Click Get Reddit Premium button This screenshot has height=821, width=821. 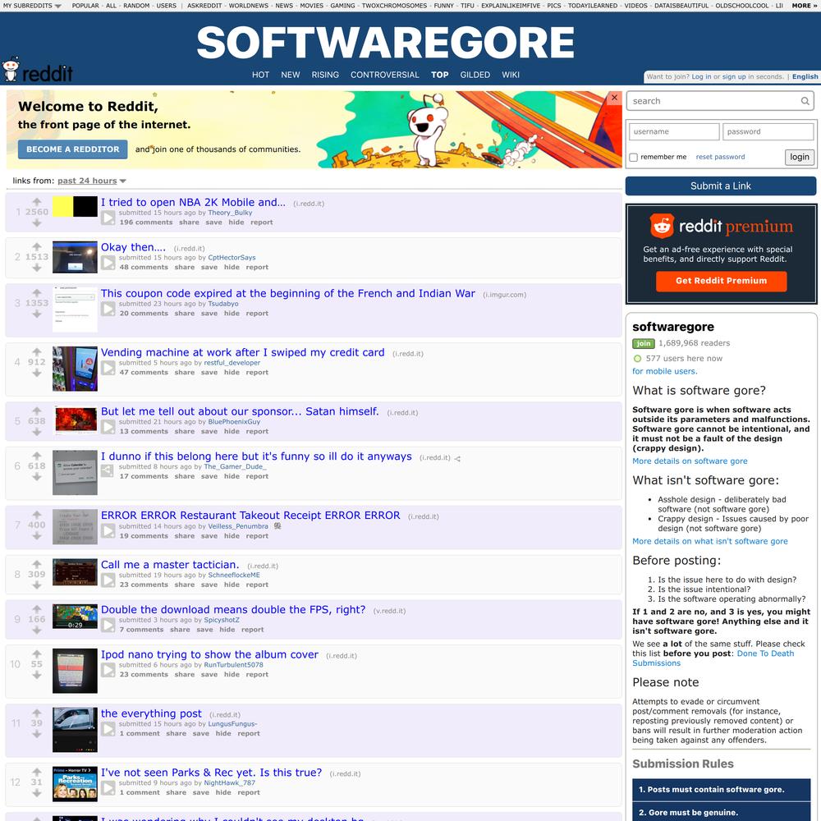721,281
